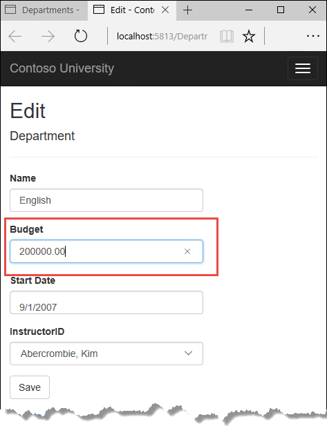This screenshot has width=327, height=426.
Task: Expand the InstructorID dropdown Abercrombie, Kim
Action: pos(106,354)
